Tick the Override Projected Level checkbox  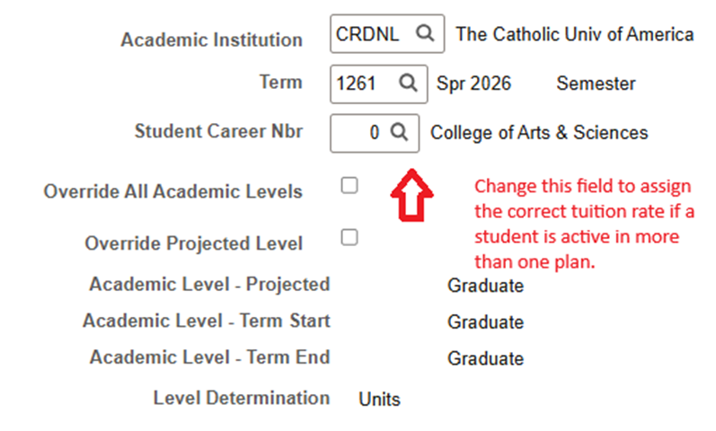tap(349, 237)
